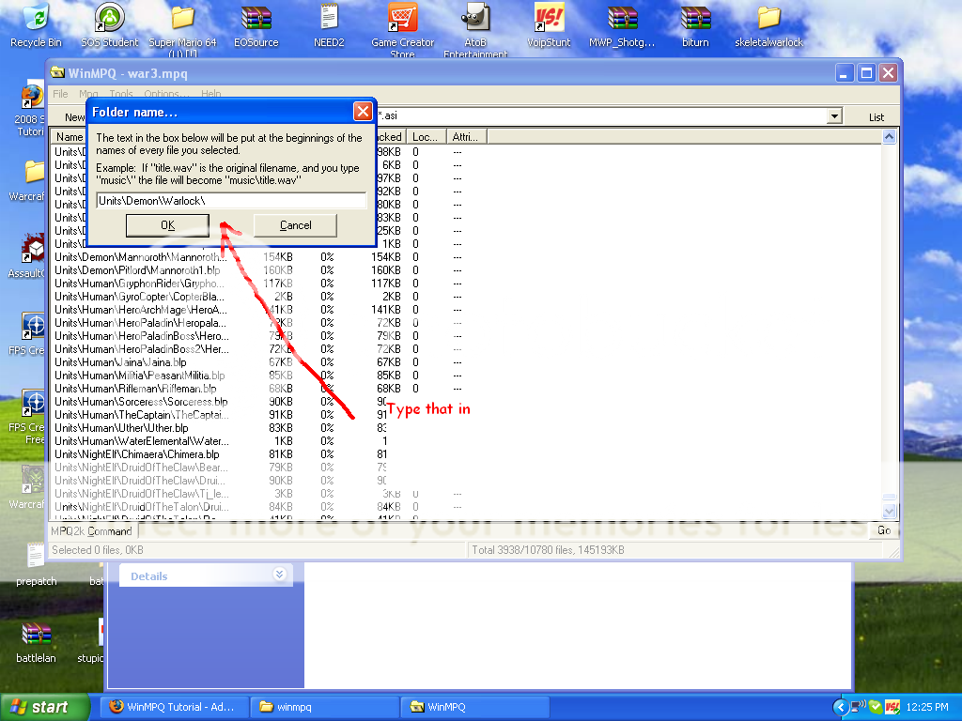Image resolution: width=962 pixels, height=721 pixels.
Task: Switch to WinMPQ application taskbar button
Action: 474,707
